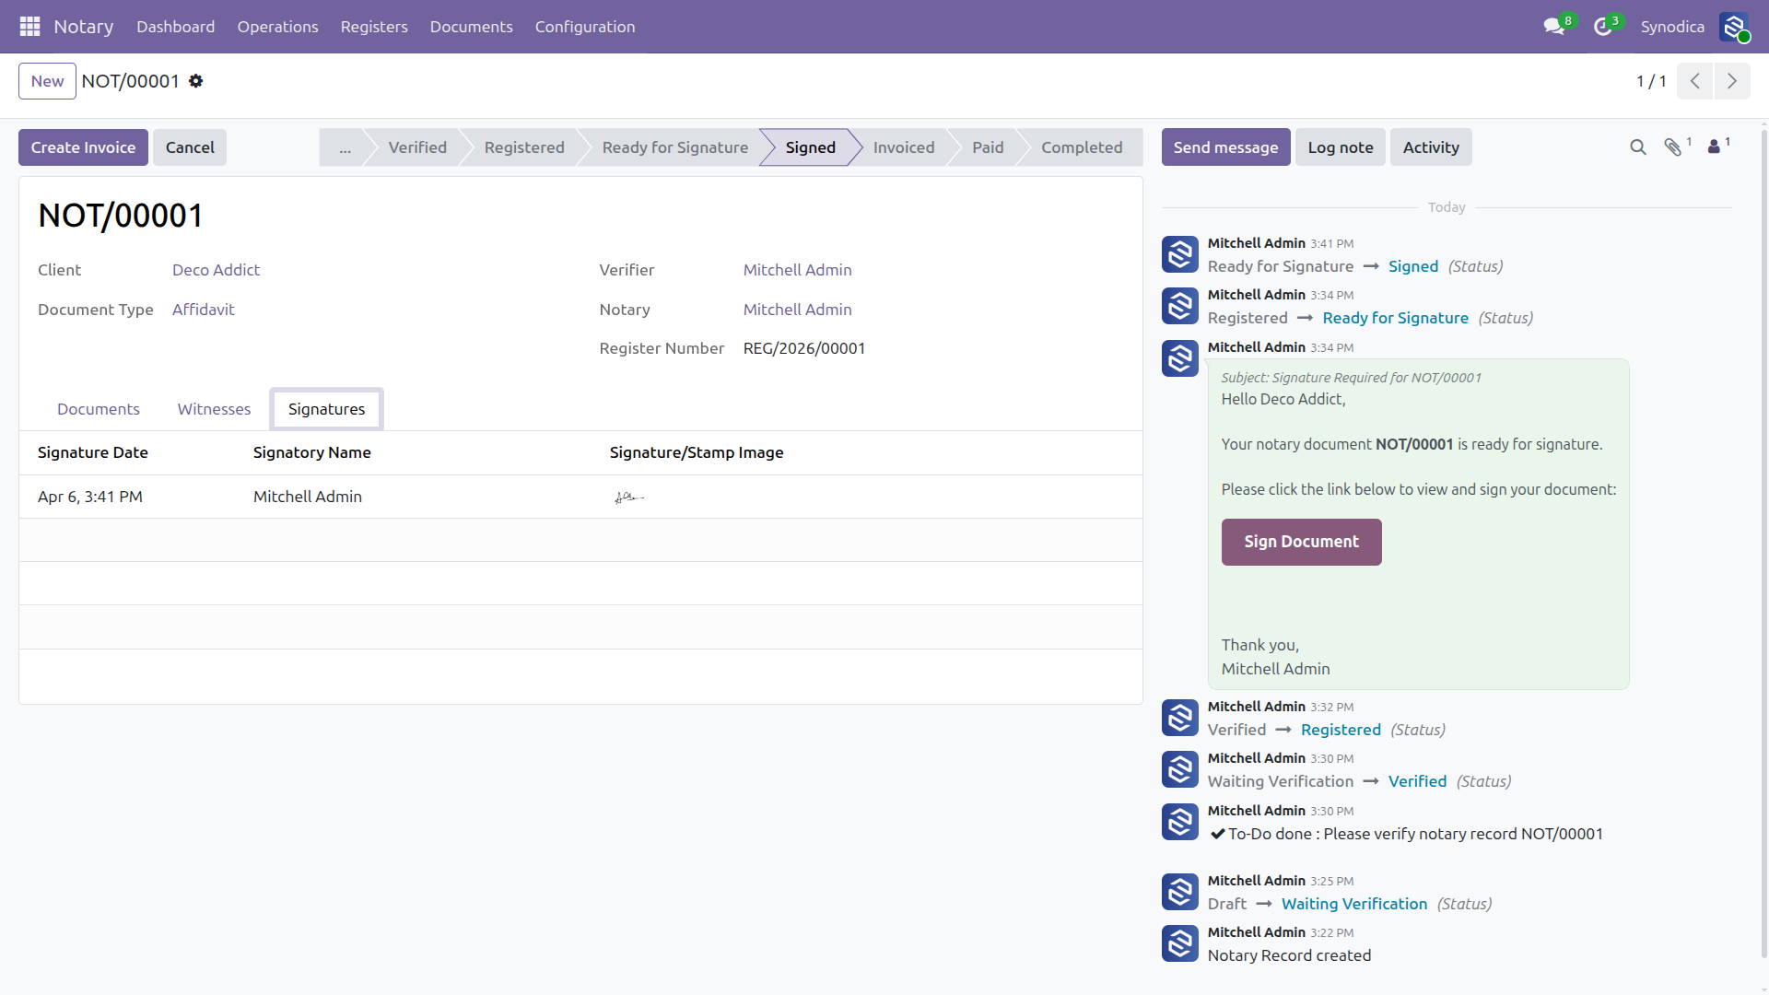This screenshot has height=995, width=1769.
Task: Go to next record arrow
Action: coord(1732,81)
